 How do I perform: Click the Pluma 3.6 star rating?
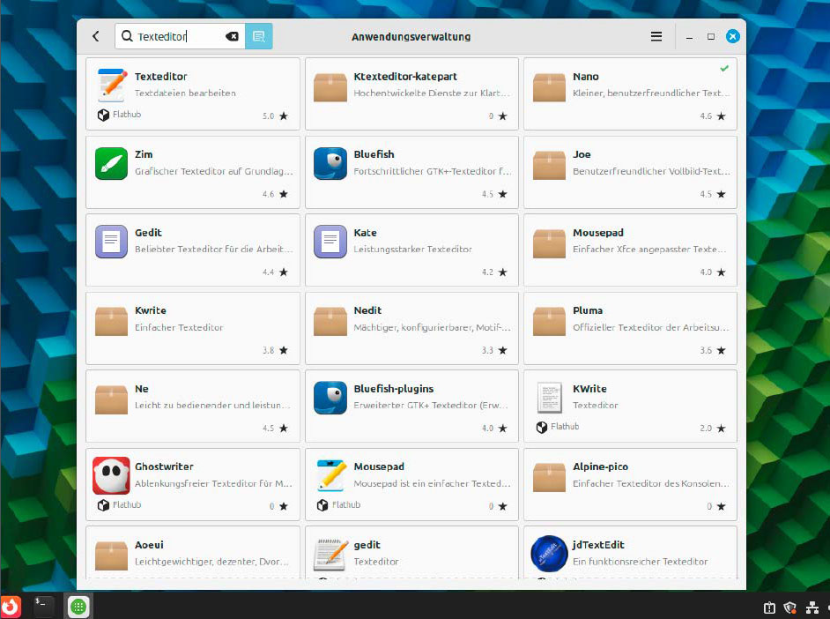pos(713,350)
